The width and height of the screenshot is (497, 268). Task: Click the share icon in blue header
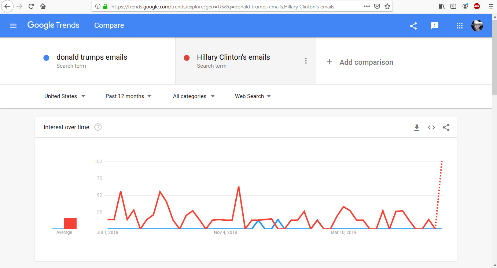[x=413, y=26]
